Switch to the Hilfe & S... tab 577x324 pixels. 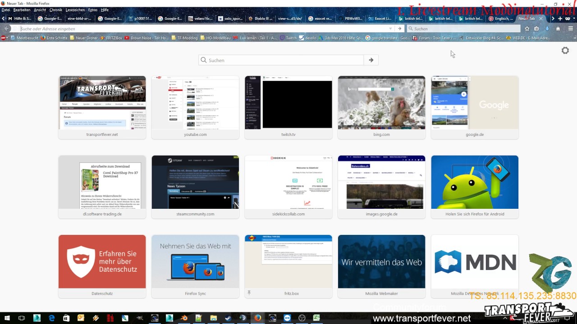tap(20, 18)
